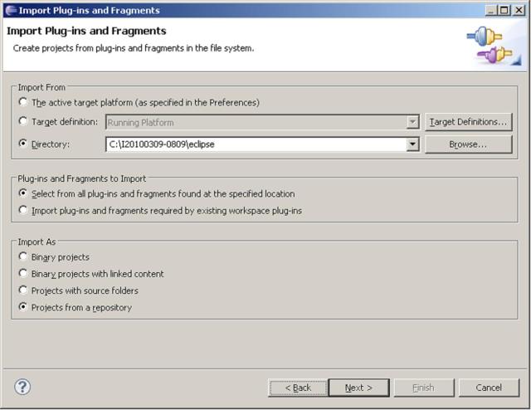
Task: Open Target Definitions dialog
Action: tap(468, 122)
